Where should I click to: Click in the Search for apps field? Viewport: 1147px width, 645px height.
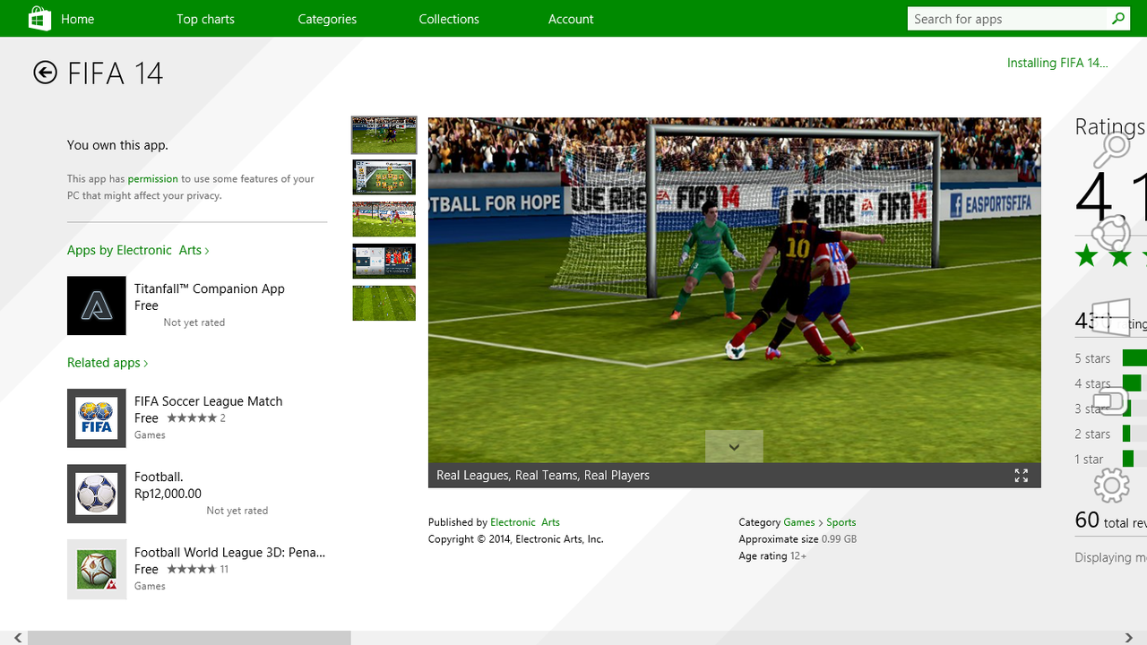point(1008,19)
